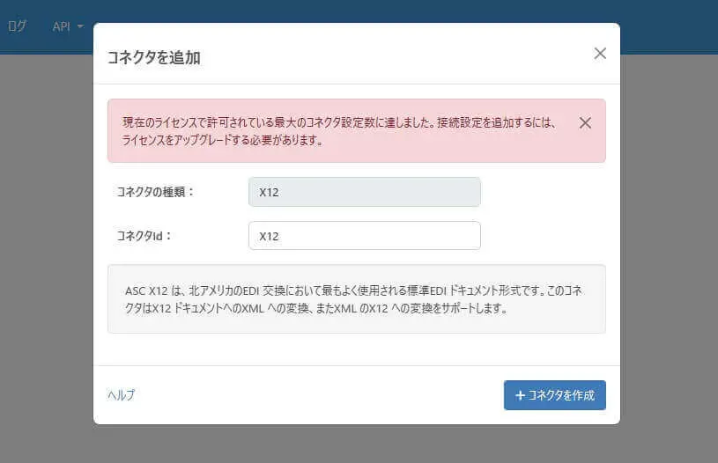Open the ヘルプ link
Image resolution: width=718 pixels, height=463 pixels.
[x=122, y=395]
